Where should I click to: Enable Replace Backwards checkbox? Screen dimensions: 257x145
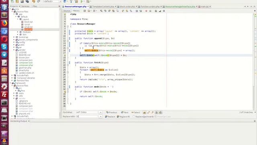[x=134, y=116]
